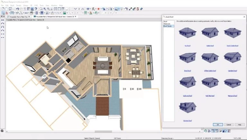The image size is (247, 140).
Task: Click the horizontal scrollbar under the view
Action: [x=103, y=131]
